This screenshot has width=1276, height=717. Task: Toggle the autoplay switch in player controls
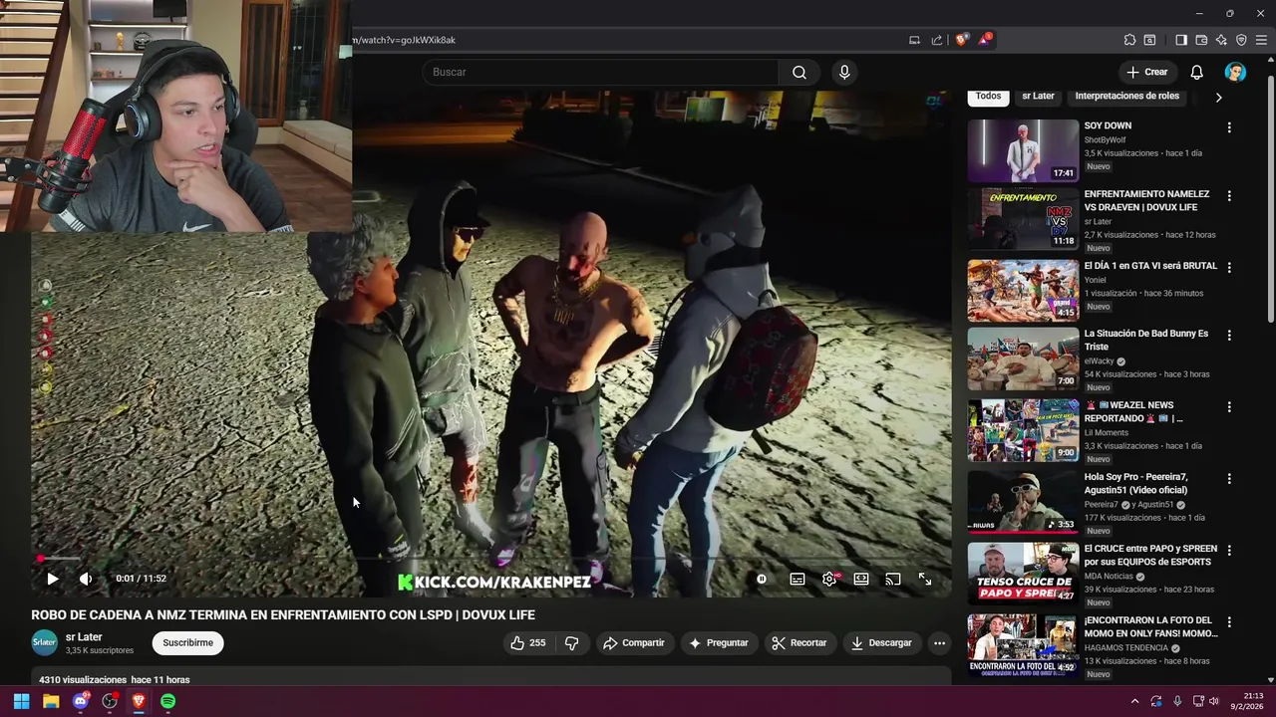coord(762,579)
